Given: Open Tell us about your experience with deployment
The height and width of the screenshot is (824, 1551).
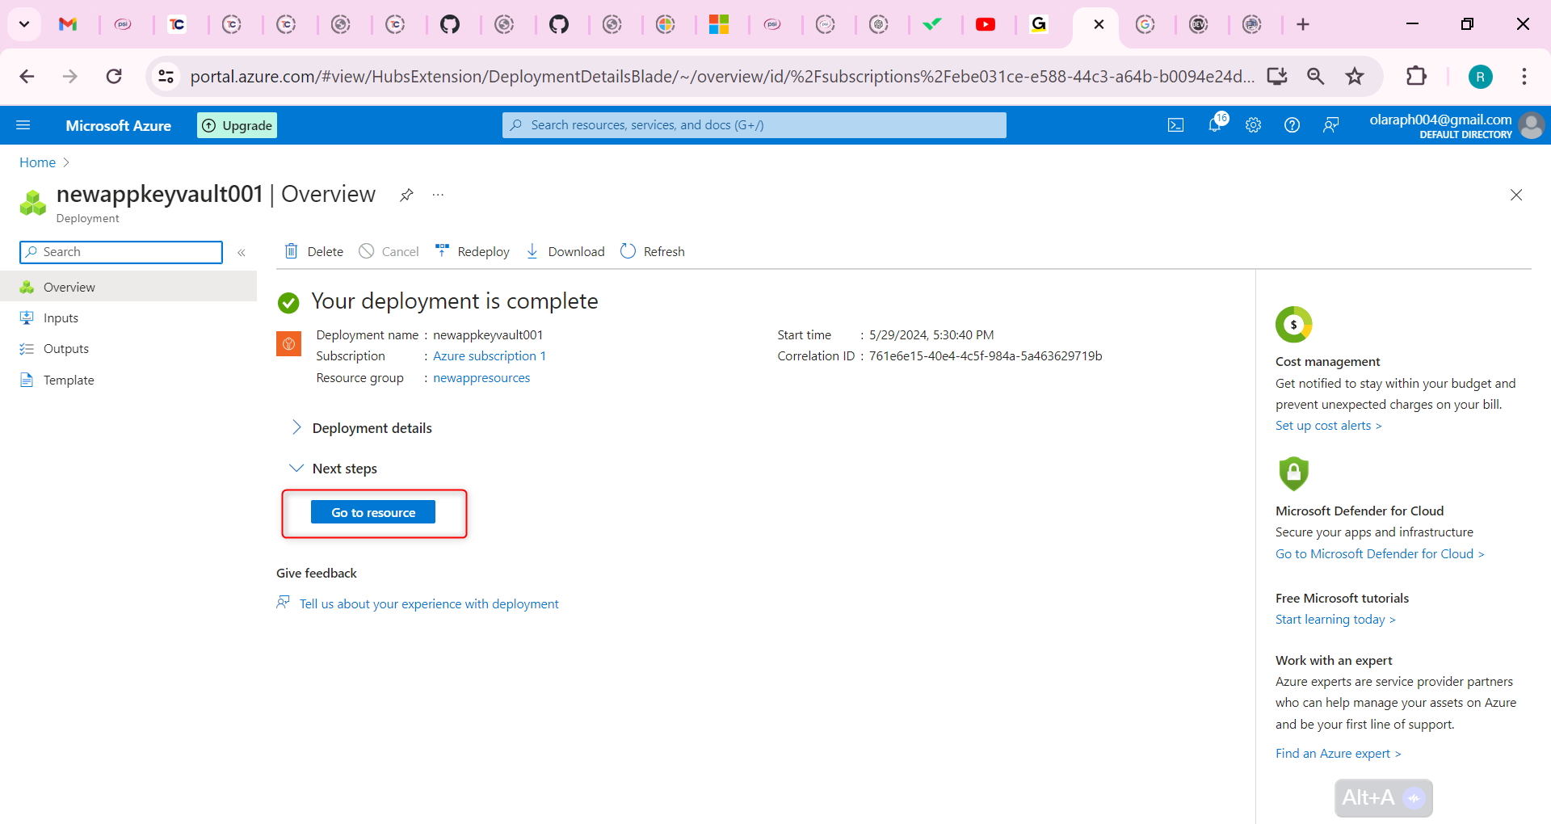Looking at the screenshot, I should tap(429, 603).
